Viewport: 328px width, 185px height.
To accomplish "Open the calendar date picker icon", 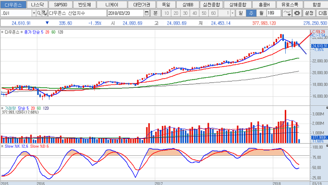I will [x=146, y=13].
